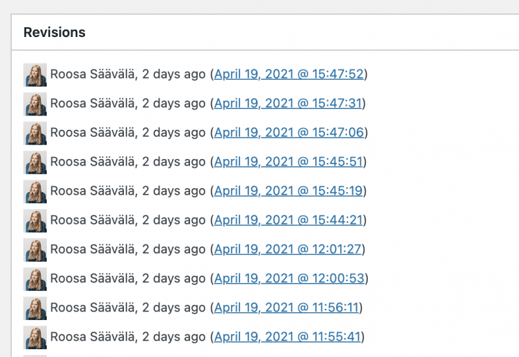
Task: Open revision from April 19, 2021 @ 15:44:21
Action: pyautogui.click(x=288, y=220)
